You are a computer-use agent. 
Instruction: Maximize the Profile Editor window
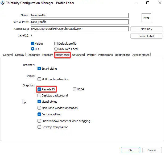tap(148, 3)
